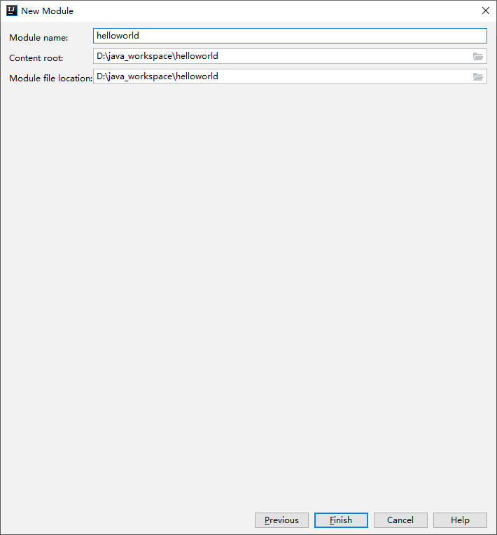The width and height of the screenshot is (497, 535).
Task: Click 'helloworld' at end of Module file location path
Action: pyautogui.click(x=197, y=76)
